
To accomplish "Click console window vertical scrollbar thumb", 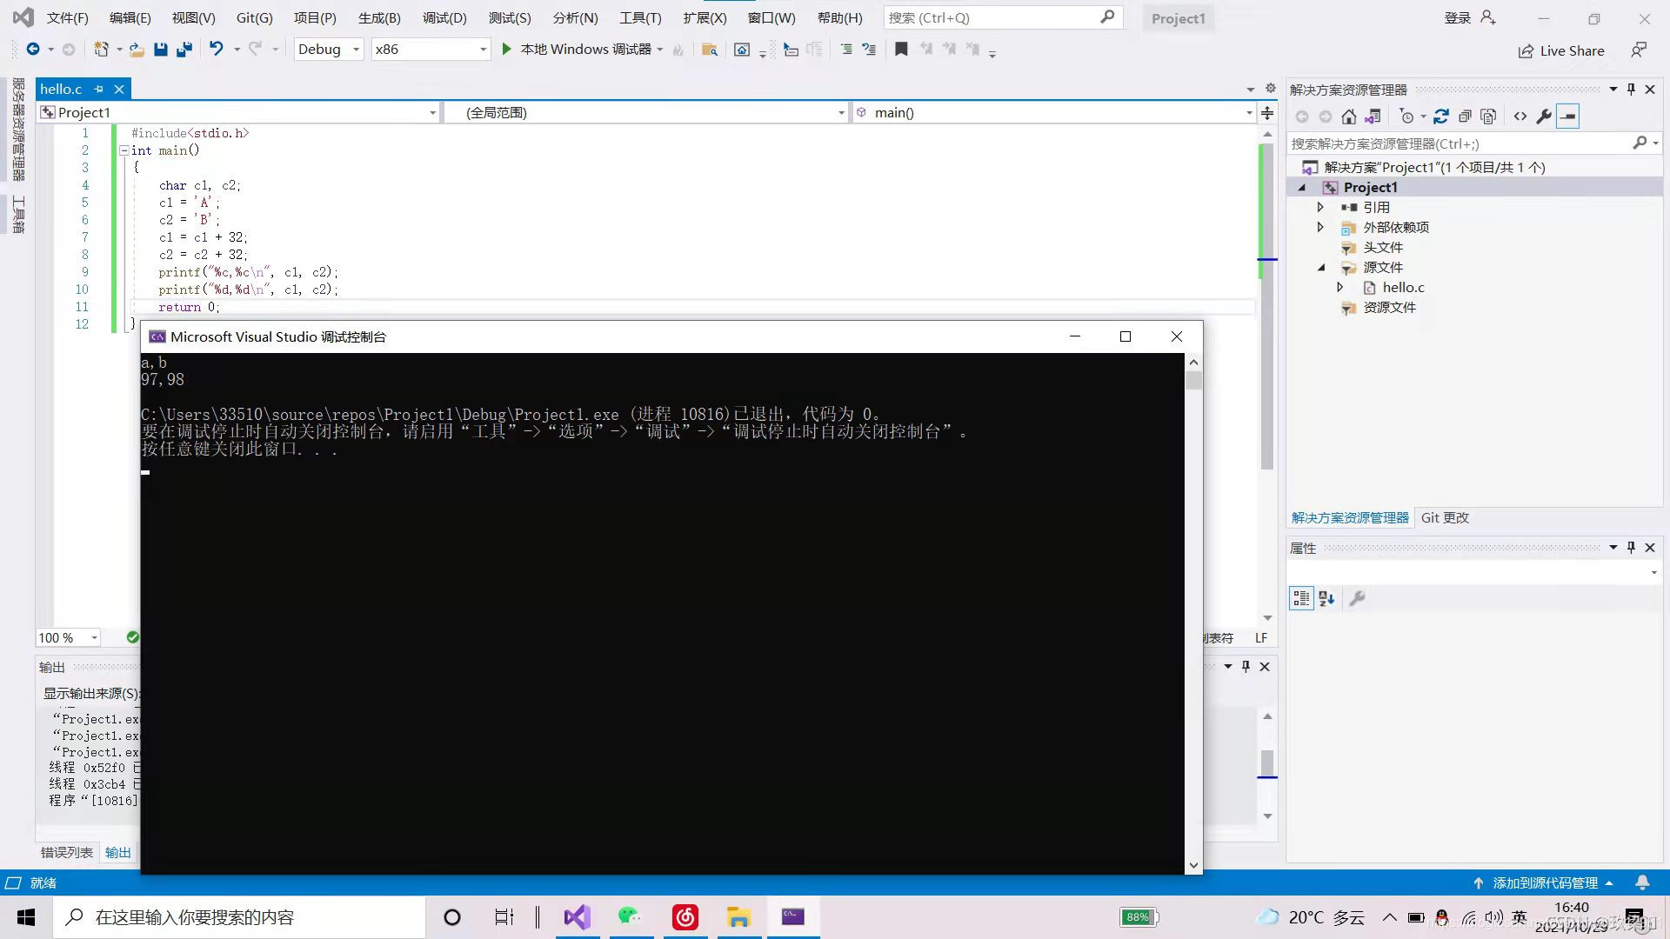I will [x=1193, y=380].
